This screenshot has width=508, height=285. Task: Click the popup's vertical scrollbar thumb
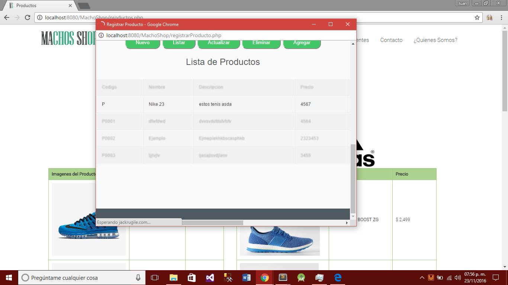tap(353, 179)
